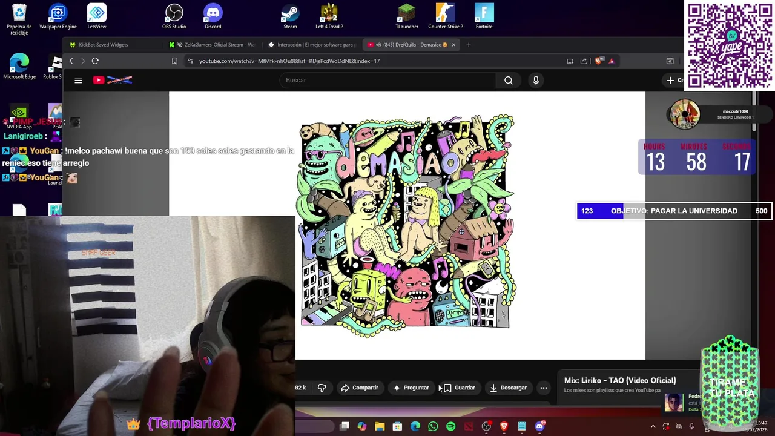Click the Demasiao album art video

pyautogui.click(x=407, y=225)
